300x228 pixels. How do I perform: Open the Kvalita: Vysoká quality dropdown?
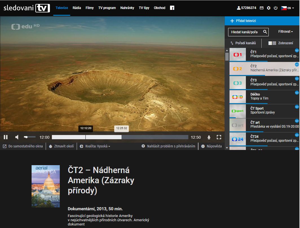95,146
